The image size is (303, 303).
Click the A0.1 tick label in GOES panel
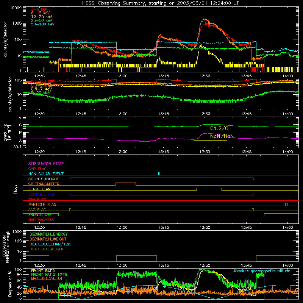(x=17, y=147)
